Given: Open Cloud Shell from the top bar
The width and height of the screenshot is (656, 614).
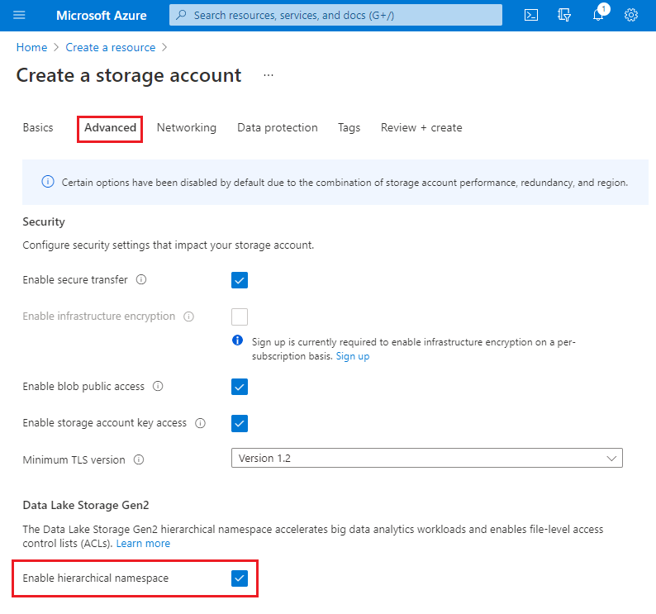Looking at the screenshot, I should 532,15.
